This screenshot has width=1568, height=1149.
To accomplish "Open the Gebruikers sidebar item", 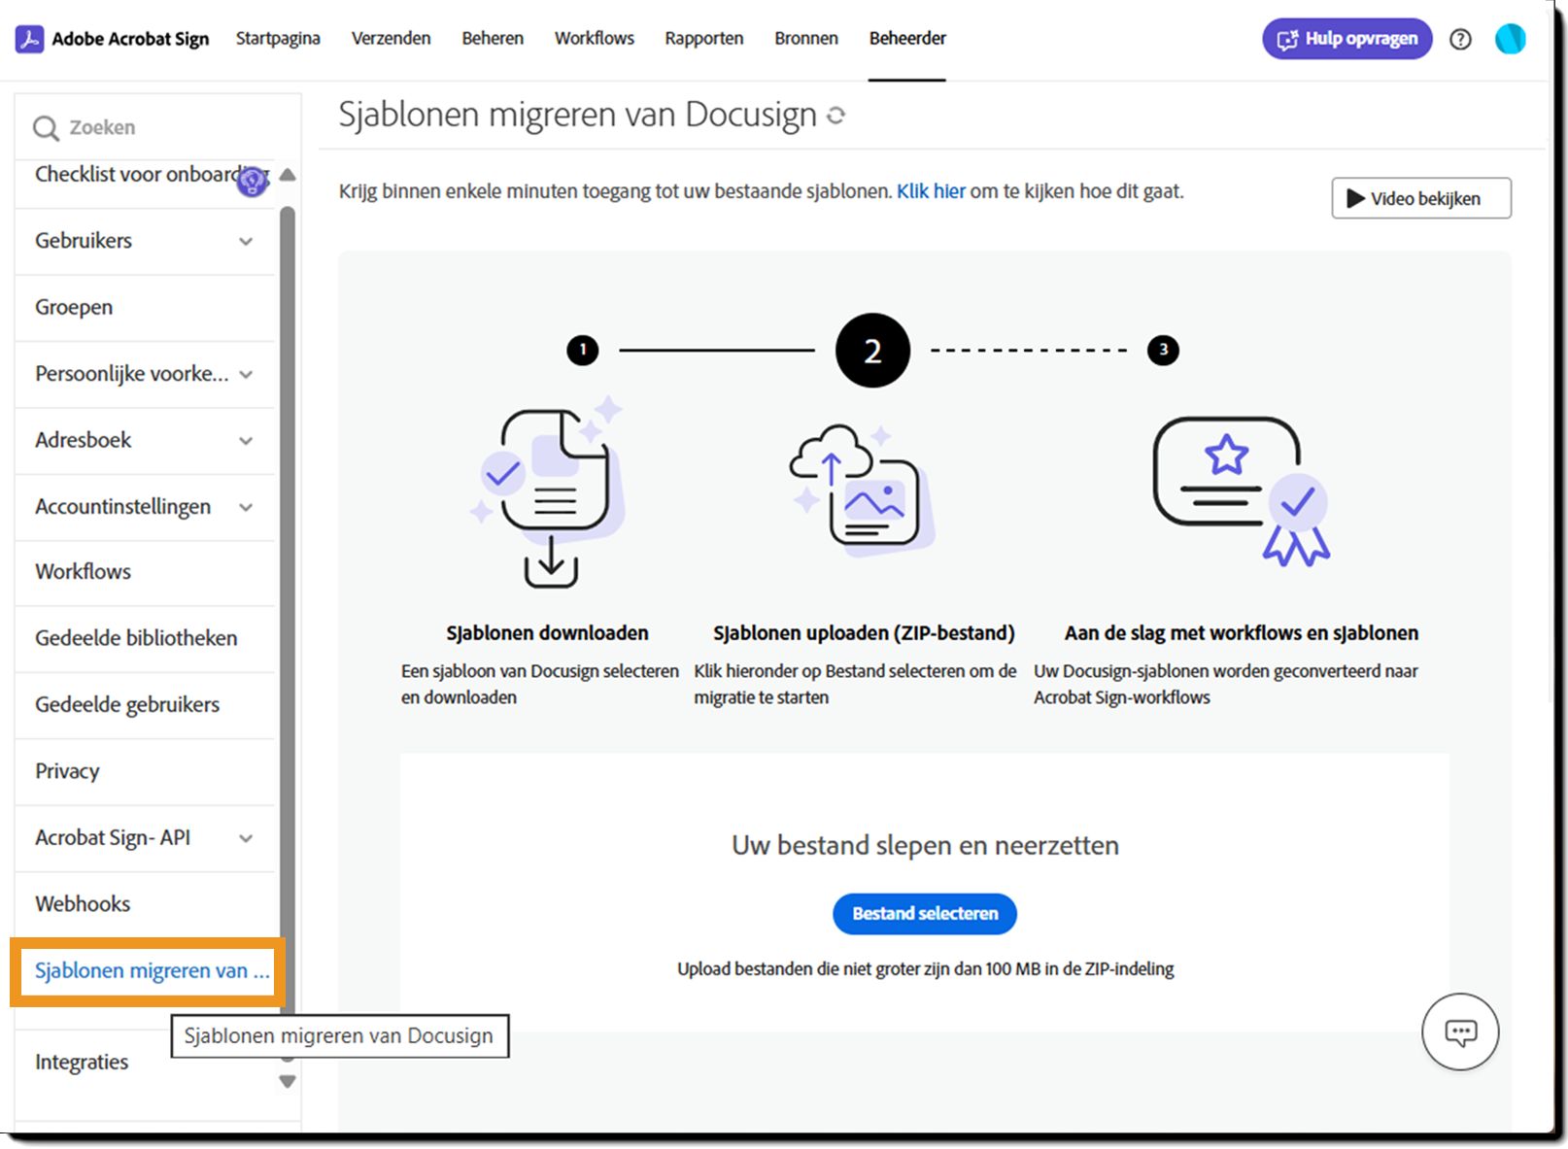I will pyautogui.click(x=144, y=241).
